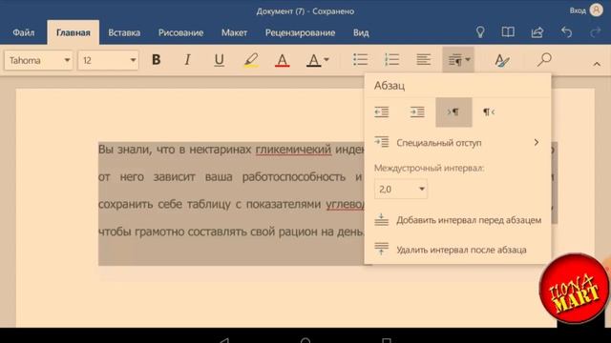Open the Вид tab

(x=361, y=32)
